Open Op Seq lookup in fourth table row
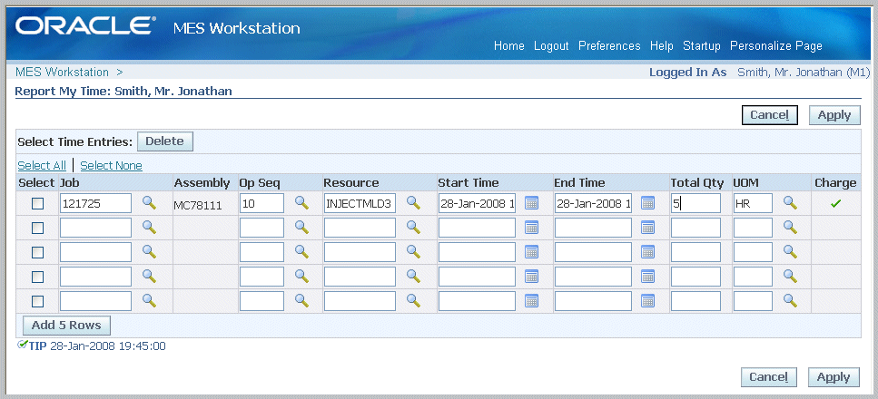The width and height of the screenshot is (878, 399). 301,276
